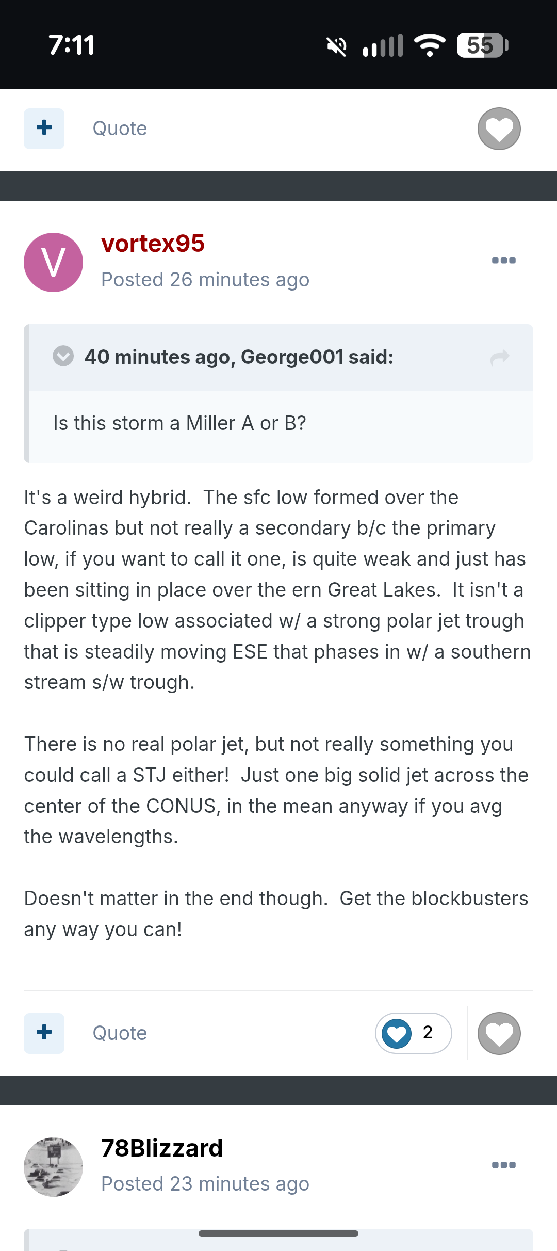Jump to George001's original quoted post
The height and width of the screenshot is (1251, 557).
(x=499, y=357)
